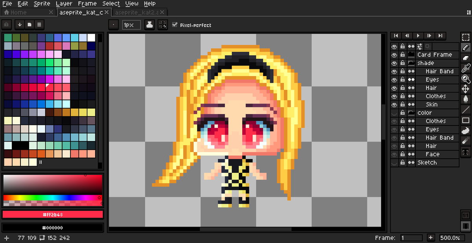Open the Frame menu

(87, 4)
